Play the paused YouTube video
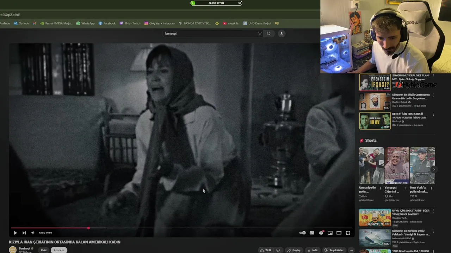The width and height of the screenshot is (451, 253). (15, 233)
